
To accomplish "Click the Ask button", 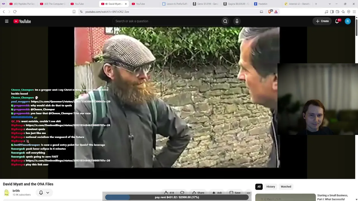I will tap(217, 193).
